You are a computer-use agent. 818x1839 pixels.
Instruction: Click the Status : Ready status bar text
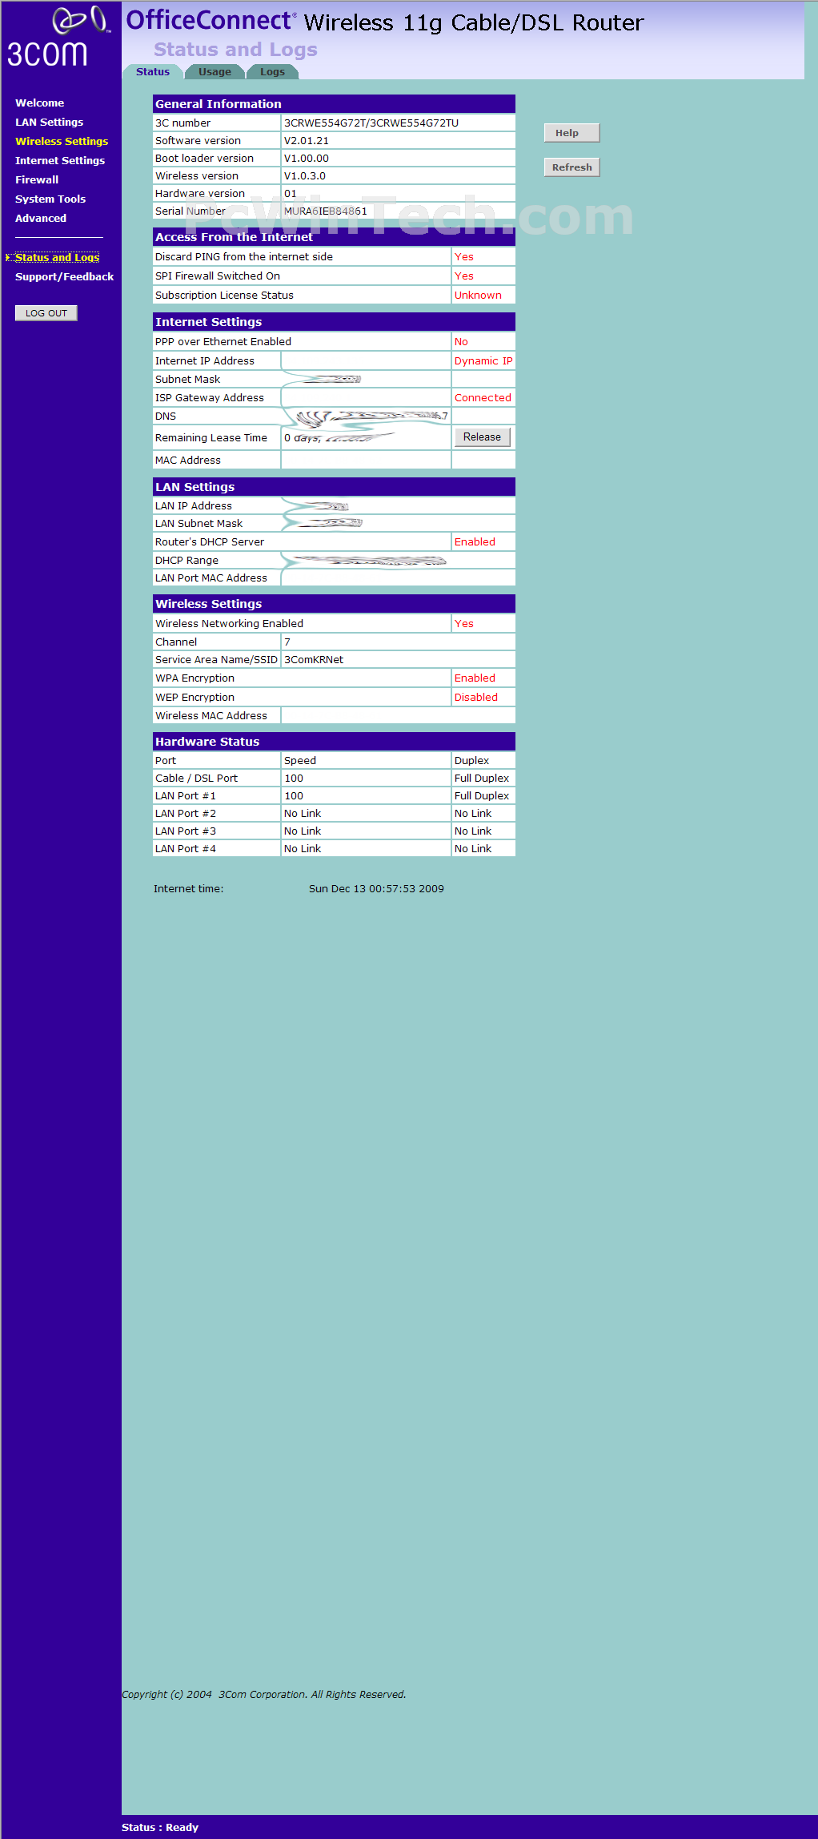[x=160, y=1827]
